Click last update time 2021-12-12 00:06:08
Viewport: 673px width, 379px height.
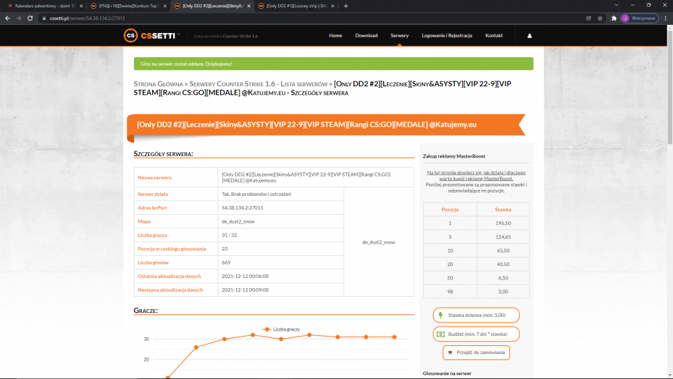245,277
